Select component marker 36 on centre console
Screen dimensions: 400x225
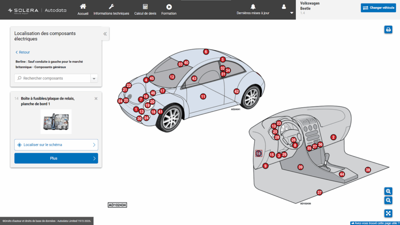(320, 145)
